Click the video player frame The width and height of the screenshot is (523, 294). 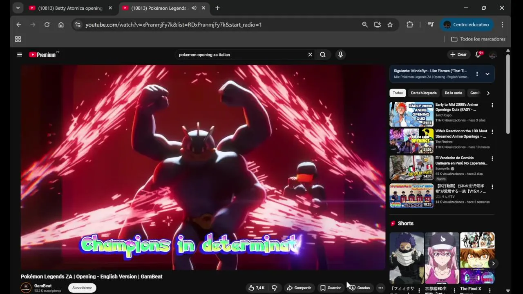(x=203, y=167)
